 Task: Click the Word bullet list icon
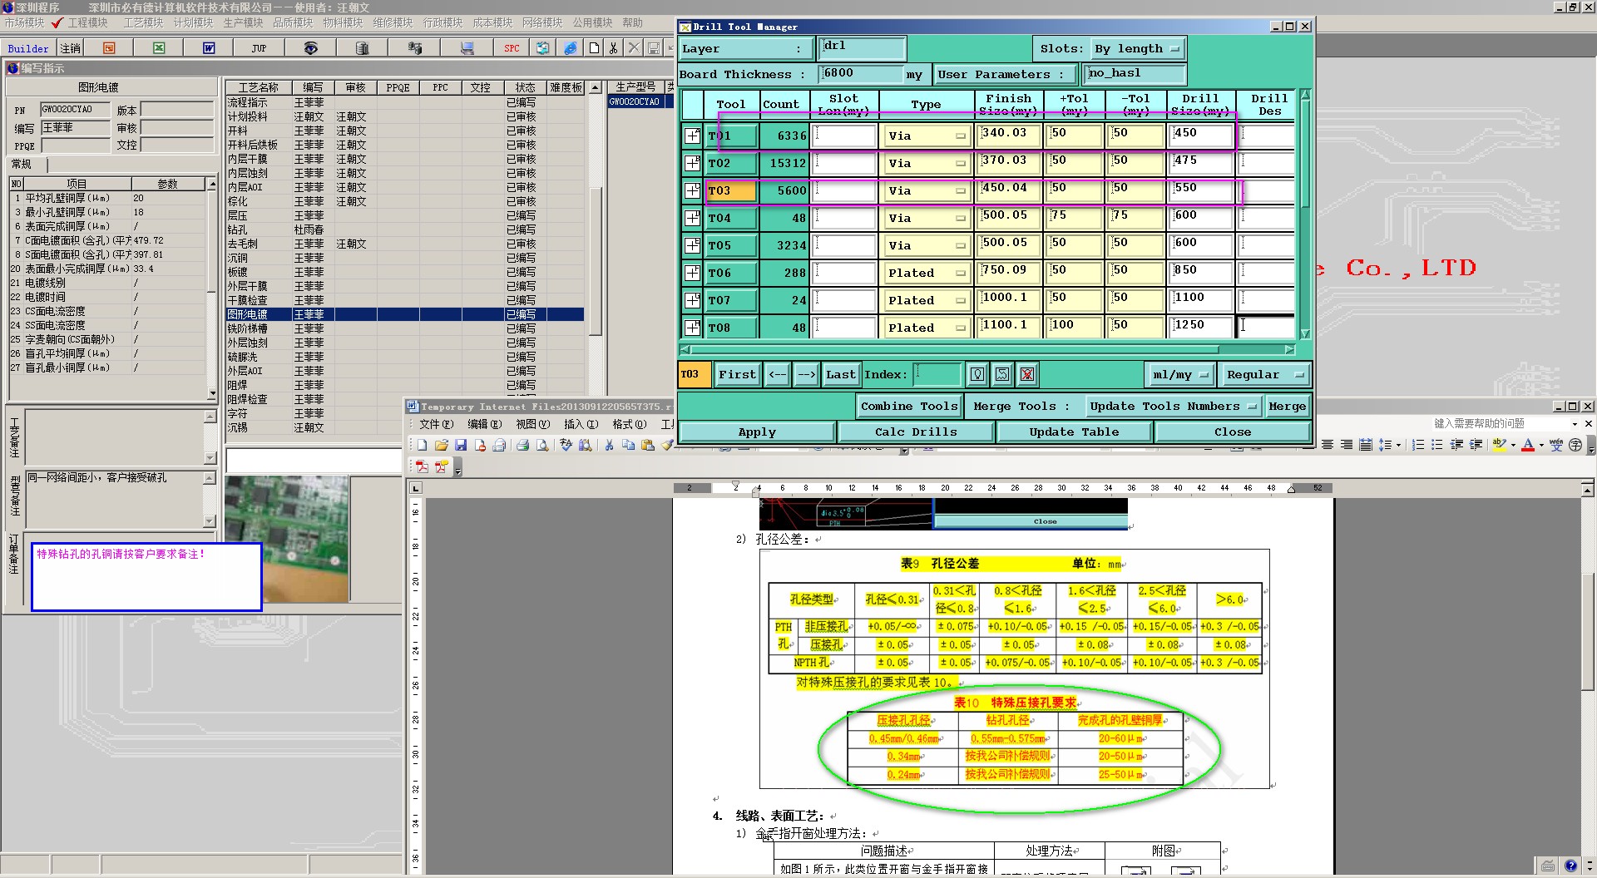pos(1437,445)
